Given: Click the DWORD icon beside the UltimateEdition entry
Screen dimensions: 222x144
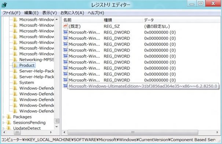Looking at the screenshot, I should coord(65,86).
